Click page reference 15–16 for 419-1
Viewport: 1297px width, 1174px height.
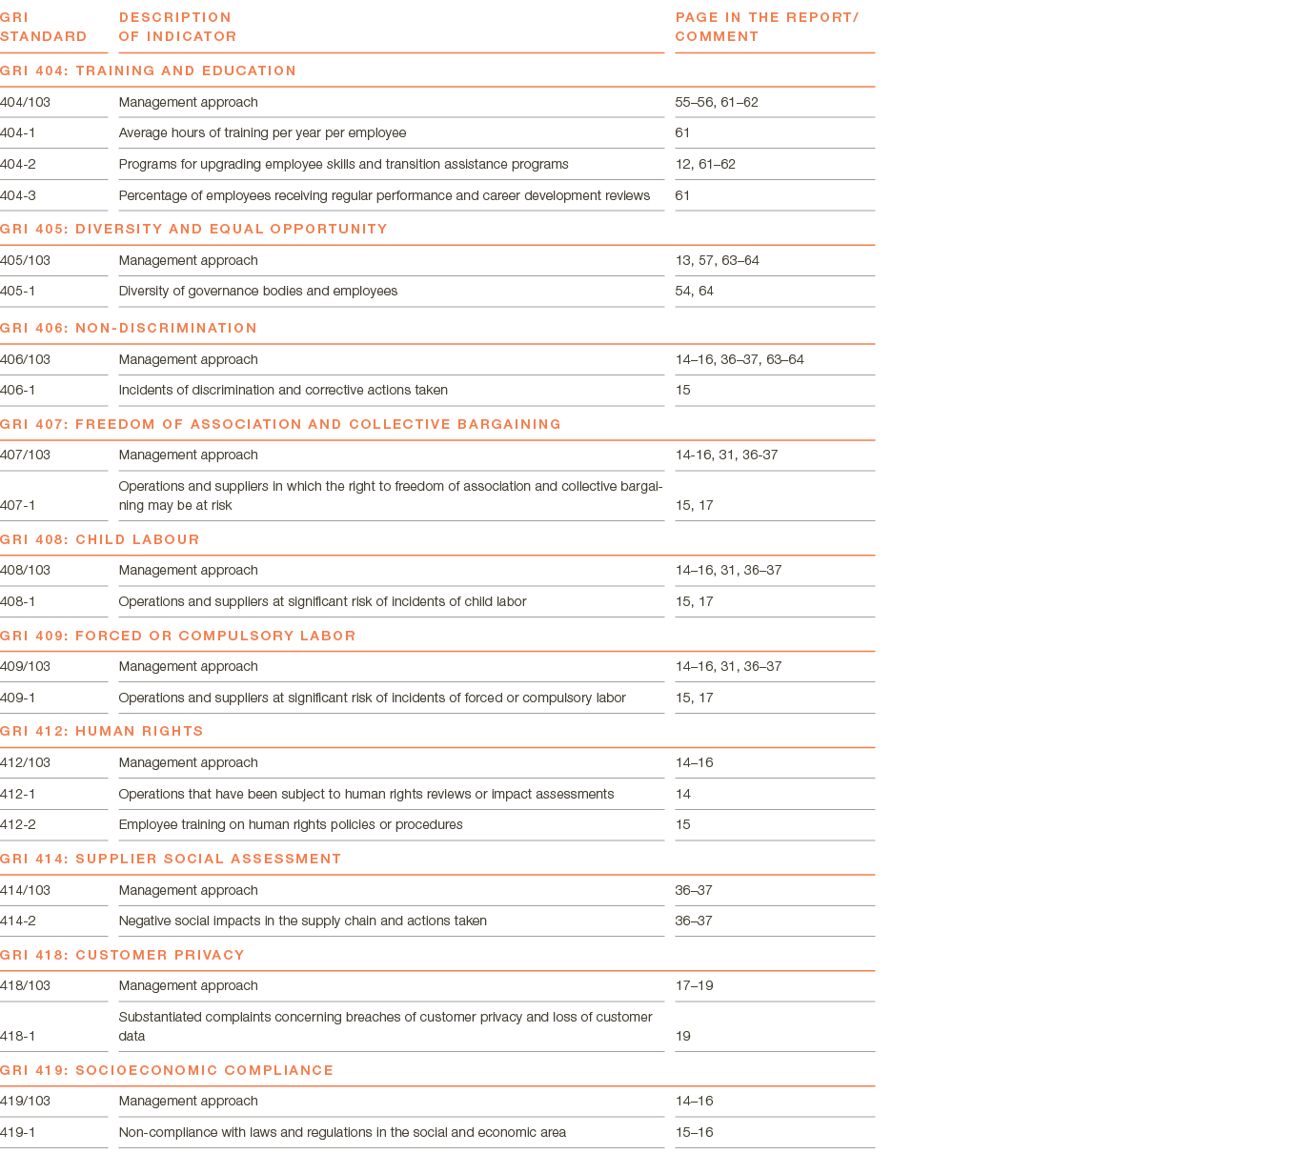click(694, 1132)
